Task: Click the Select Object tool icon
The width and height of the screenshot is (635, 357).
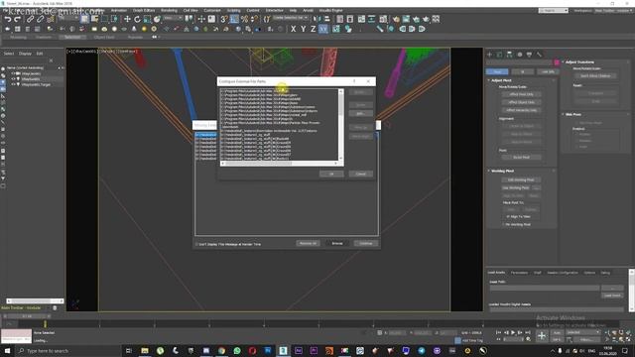Action: [84, 19]
